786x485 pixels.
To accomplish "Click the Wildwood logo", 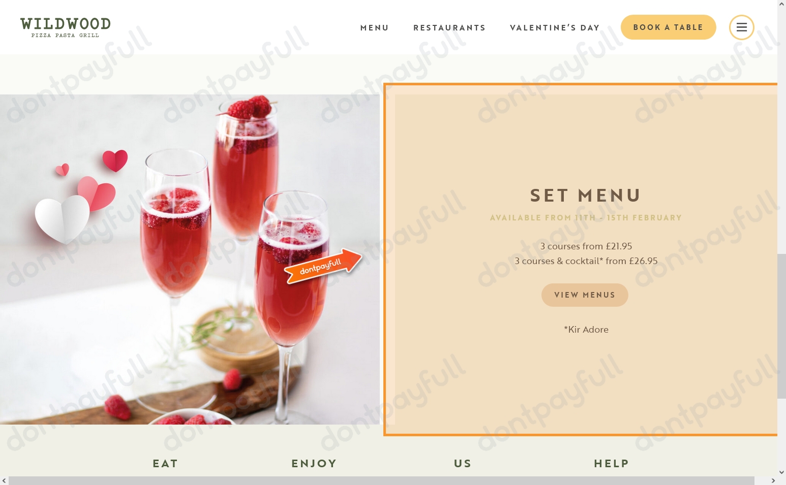I will point(66,27).
